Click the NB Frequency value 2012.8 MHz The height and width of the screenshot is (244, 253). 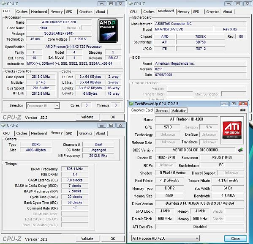pyautogui.click(x=98, y=156)
